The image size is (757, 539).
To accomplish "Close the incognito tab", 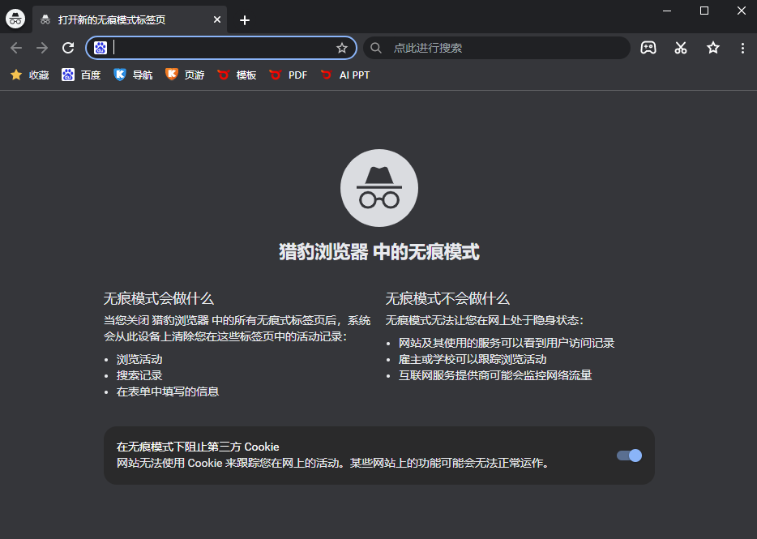I will click(x=216, y=19).
